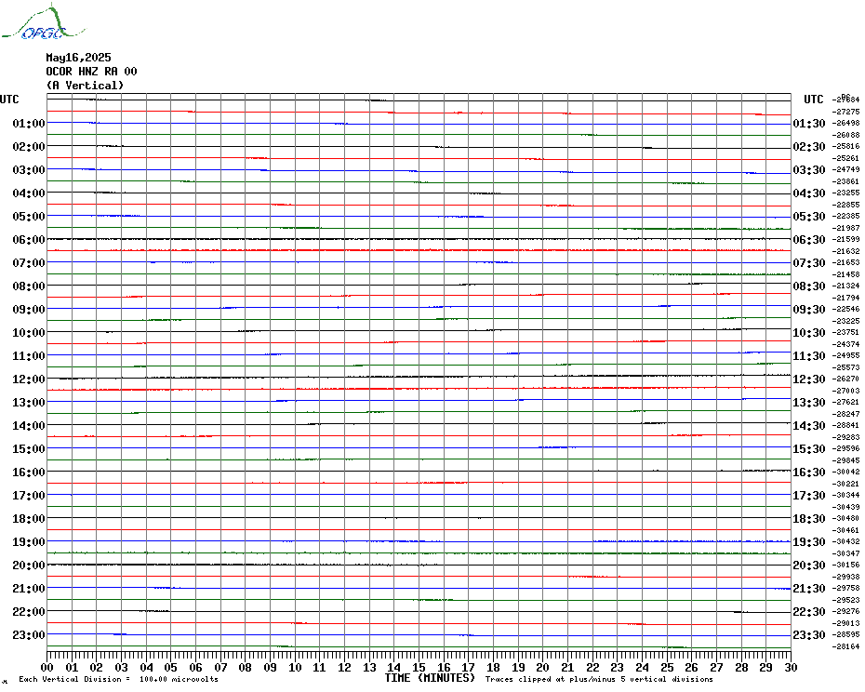This screenshot has width=865, height=692.
Task: Click the offset value "-28841"
Action: point(845,425)
